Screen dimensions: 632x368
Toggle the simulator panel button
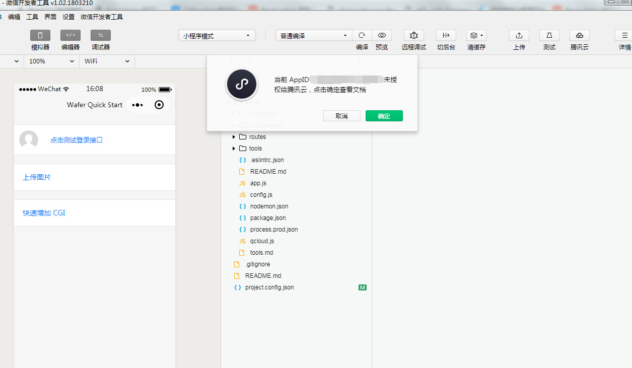coord(40,35)
